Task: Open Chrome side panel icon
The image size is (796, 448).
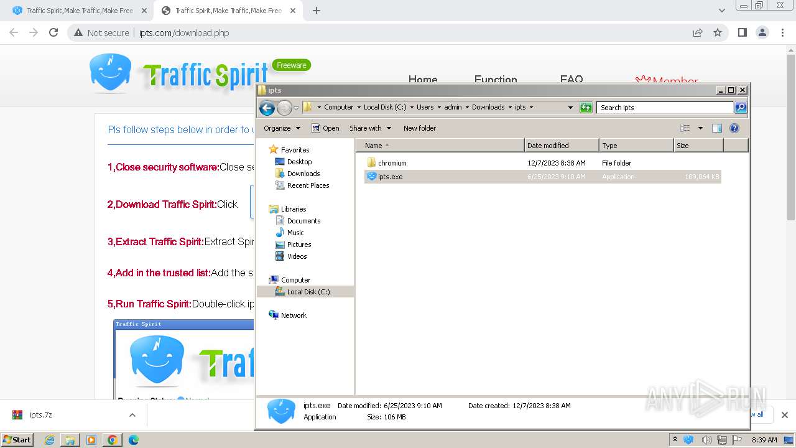Action: (742, 32)
